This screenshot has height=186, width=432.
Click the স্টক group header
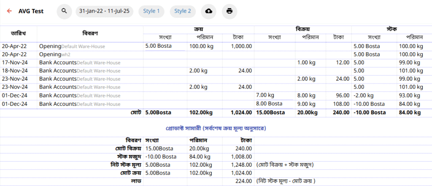click(x=391, y=29)
